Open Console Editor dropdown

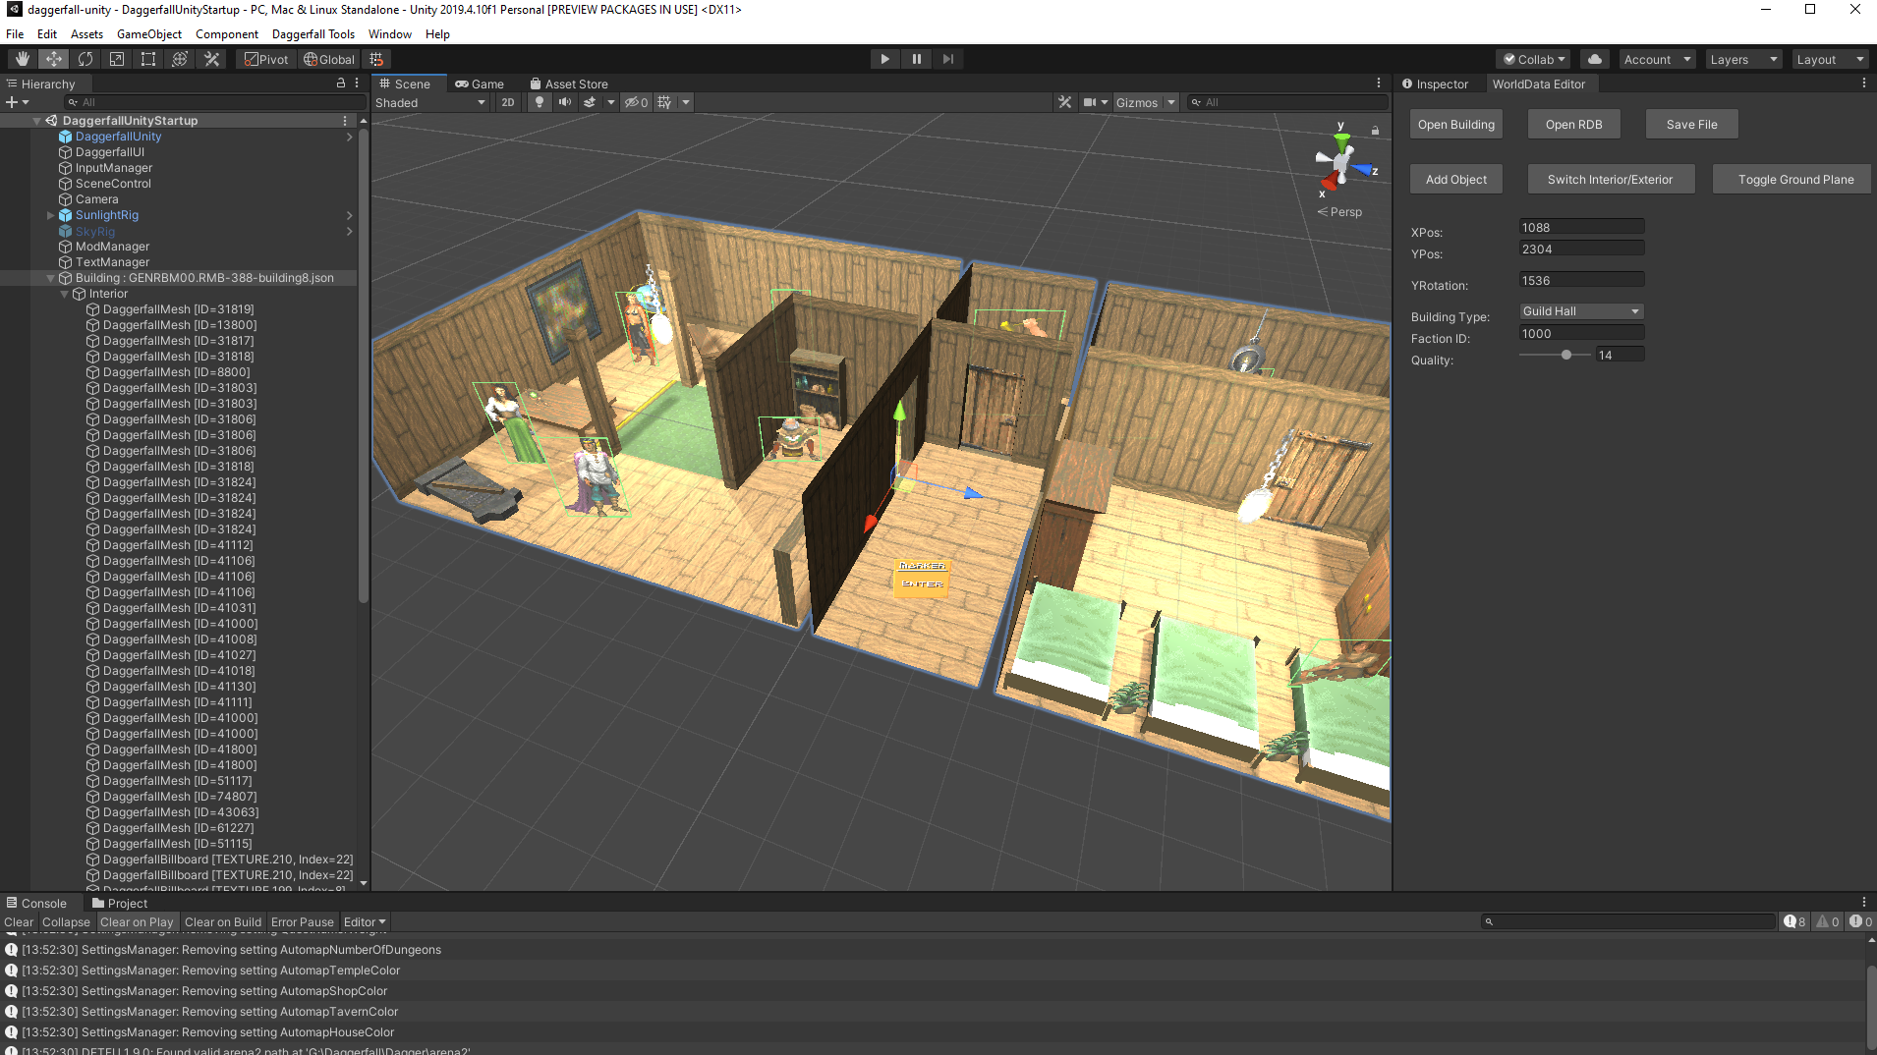click(x=365, y=921)
